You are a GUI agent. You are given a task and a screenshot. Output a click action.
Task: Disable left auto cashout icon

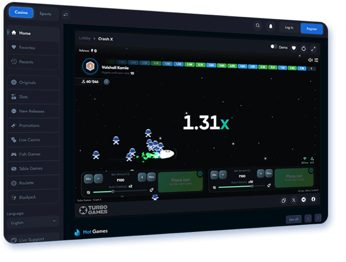(89, 193)
